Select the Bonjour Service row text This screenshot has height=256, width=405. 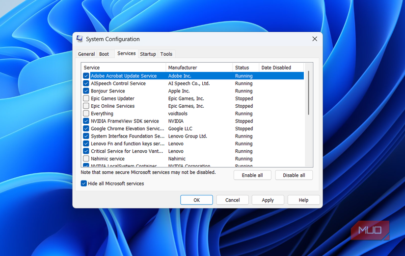click(x=108, y=91)
